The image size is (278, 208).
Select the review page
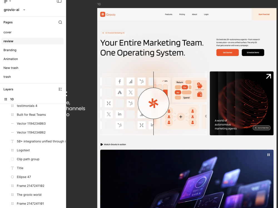(x=33, y=41)
